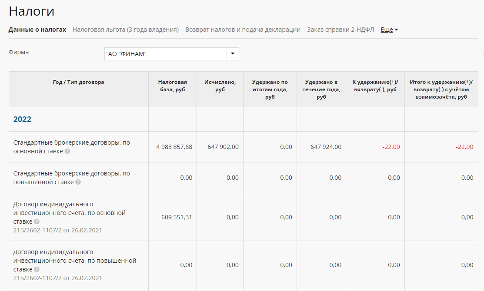Viewport: 484px width, 291px height.
Task: Go to "Возврат налогов и подача декларации" tab
Action: pos(243,30)
